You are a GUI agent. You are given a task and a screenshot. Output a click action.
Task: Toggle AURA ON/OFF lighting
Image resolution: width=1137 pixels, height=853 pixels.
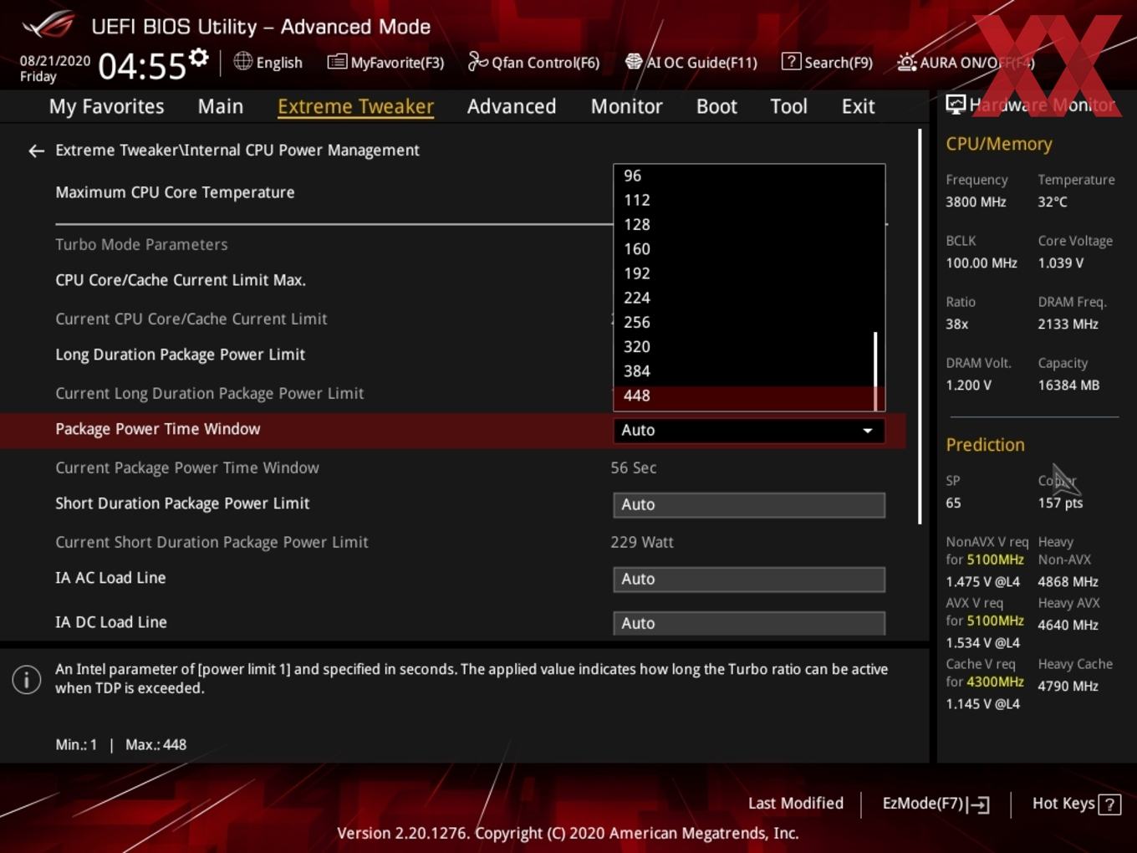(x=966, y=62)
